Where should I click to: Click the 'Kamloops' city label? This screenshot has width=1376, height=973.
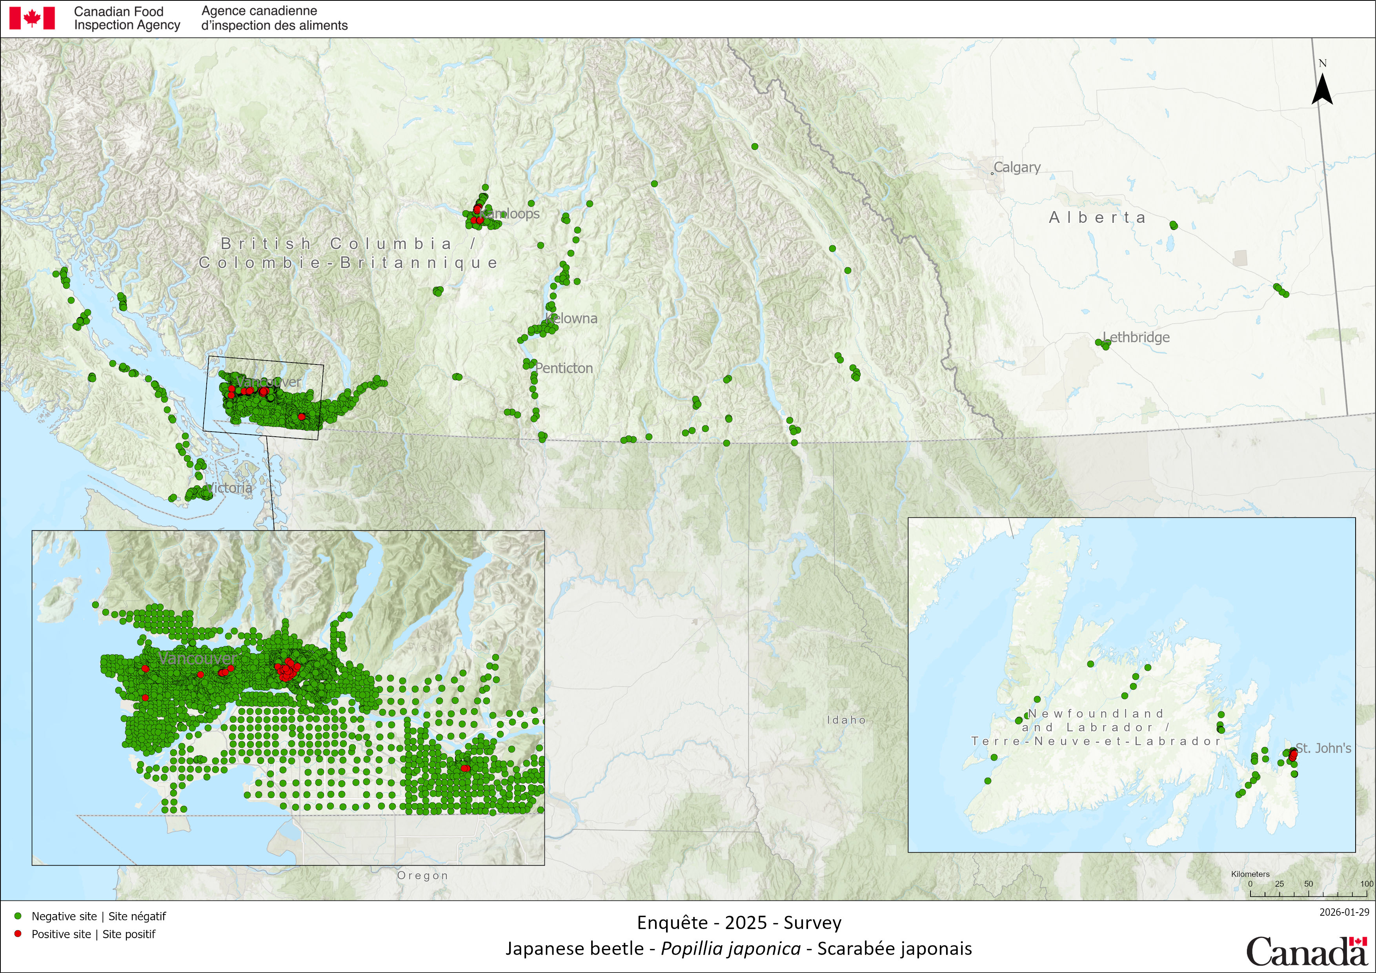point(510,213)
